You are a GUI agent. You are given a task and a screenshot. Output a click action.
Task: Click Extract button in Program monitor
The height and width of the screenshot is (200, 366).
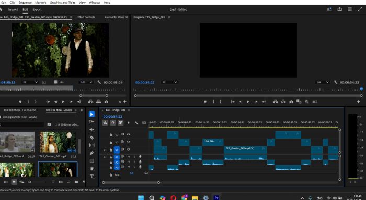tap(283, 102)
